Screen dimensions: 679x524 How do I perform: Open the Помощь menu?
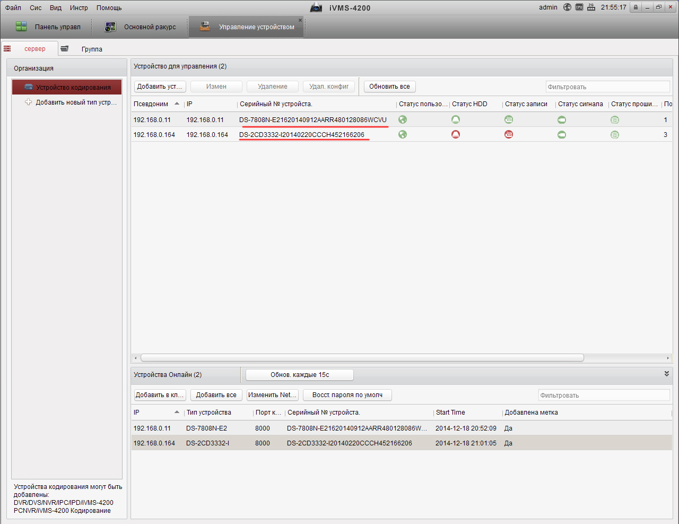click(109, 8)
